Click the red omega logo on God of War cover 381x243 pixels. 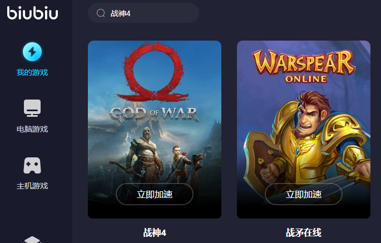153,72
